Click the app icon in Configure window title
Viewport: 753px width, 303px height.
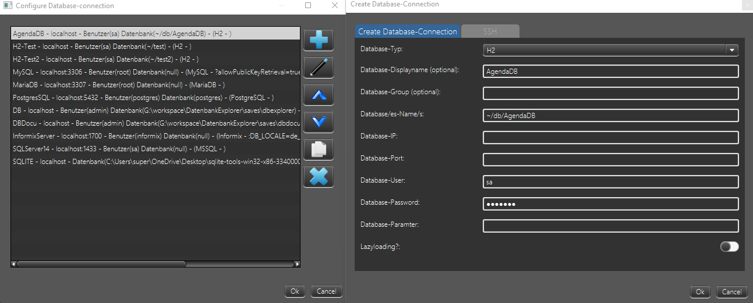(7, 6)
